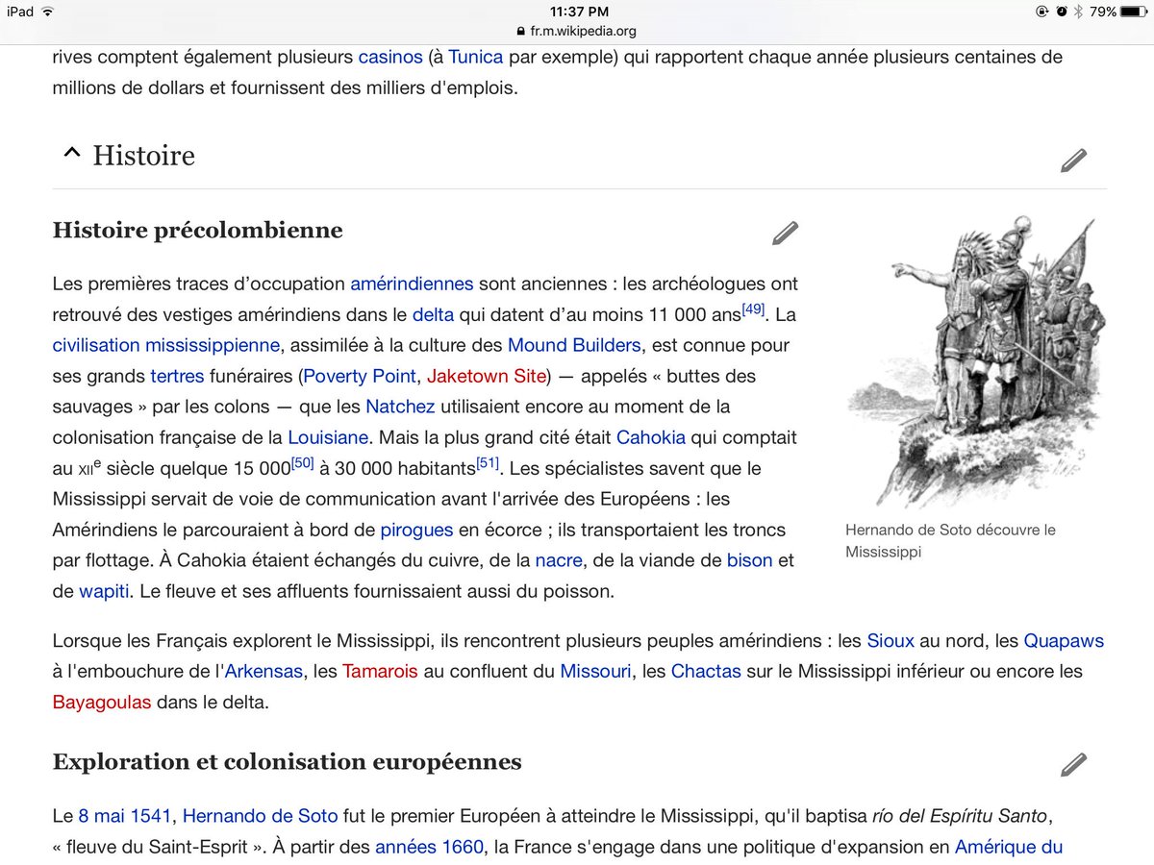1154x865 pixels.
Task: Open footnote reference 51
Action: (x=488, y=463)
